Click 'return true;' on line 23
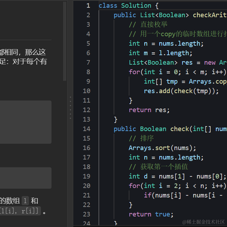 pos(151,214)
